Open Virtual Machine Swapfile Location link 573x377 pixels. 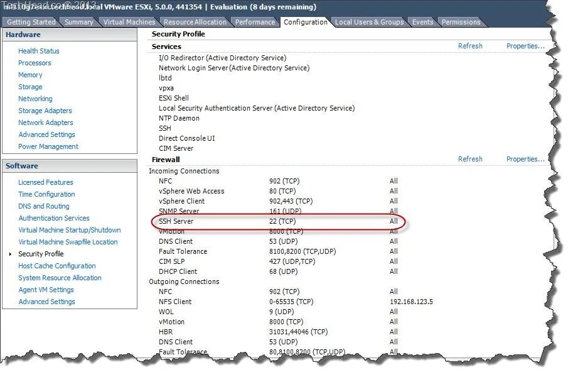coord(68,242)
